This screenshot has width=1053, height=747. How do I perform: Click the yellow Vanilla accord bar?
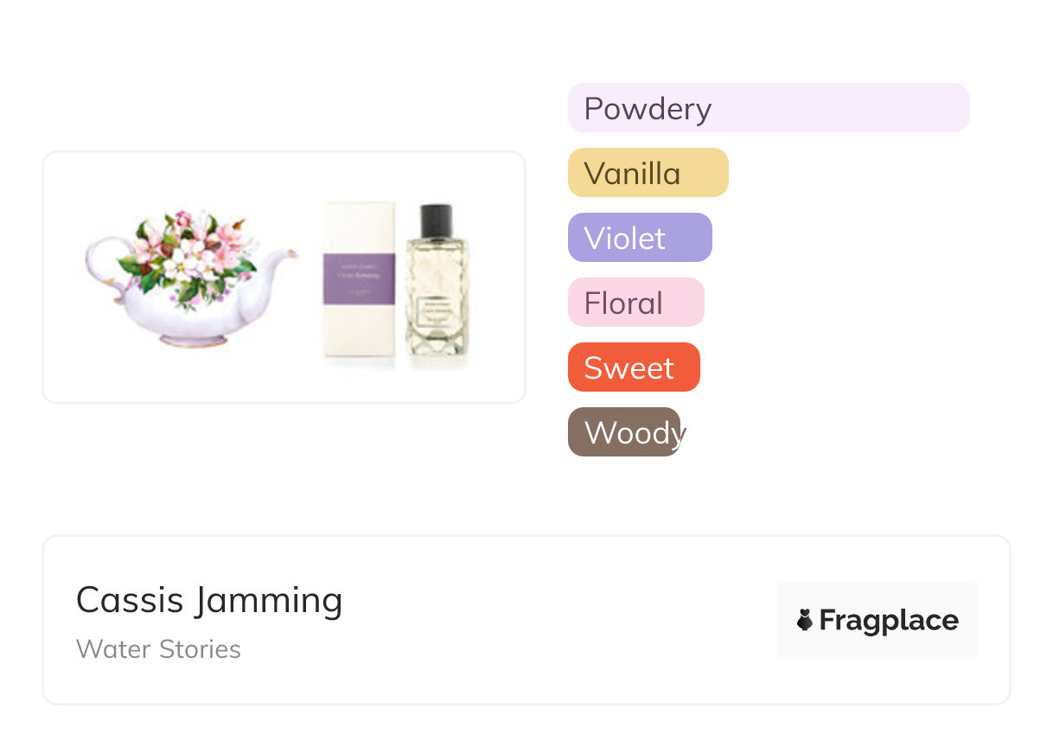[x=648, y=173]
